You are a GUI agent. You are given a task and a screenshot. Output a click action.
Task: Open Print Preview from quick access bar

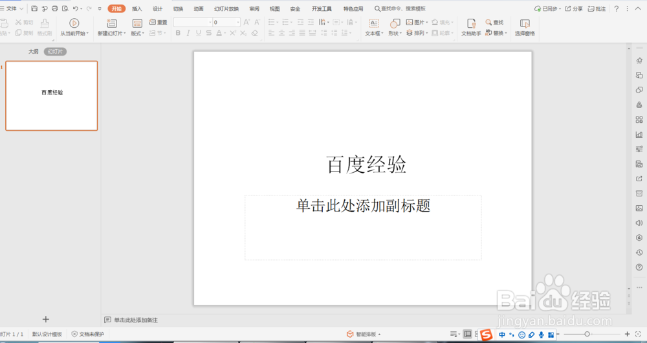(x=65, y=8)
